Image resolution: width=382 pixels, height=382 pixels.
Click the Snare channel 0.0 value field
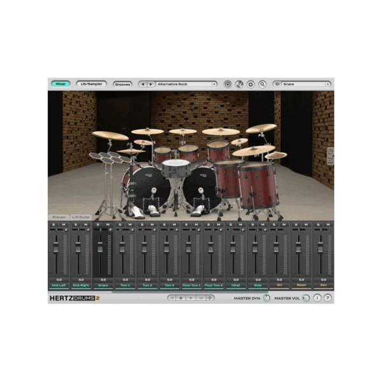pyautogui.click(x=103, y=279)
